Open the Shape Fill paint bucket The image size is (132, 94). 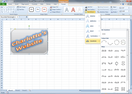pos(51,7)
